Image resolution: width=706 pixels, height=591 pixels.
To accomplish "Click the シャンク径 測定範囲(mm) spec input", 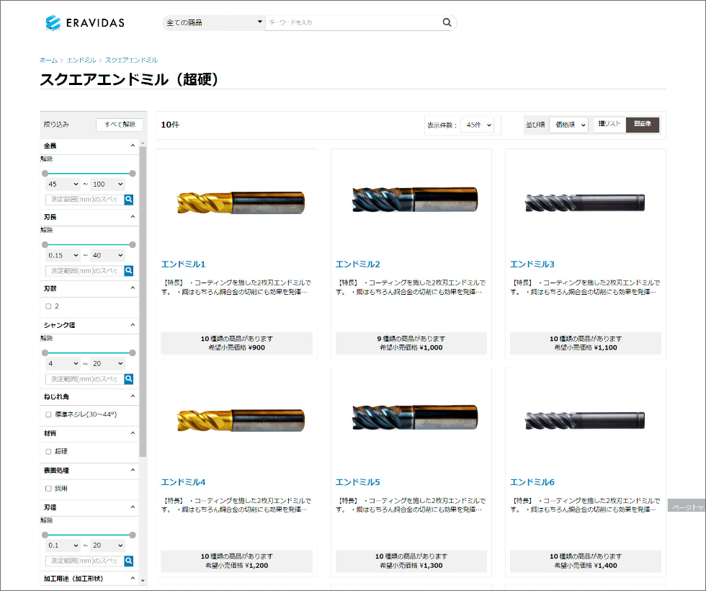I will click(85, 379).
